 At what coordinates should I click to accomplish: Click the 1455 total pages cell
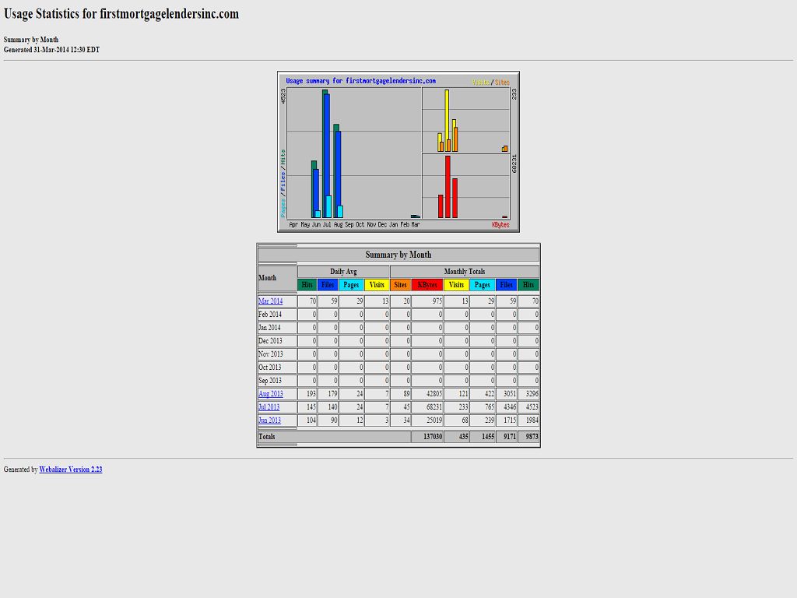tap(483, 436)
